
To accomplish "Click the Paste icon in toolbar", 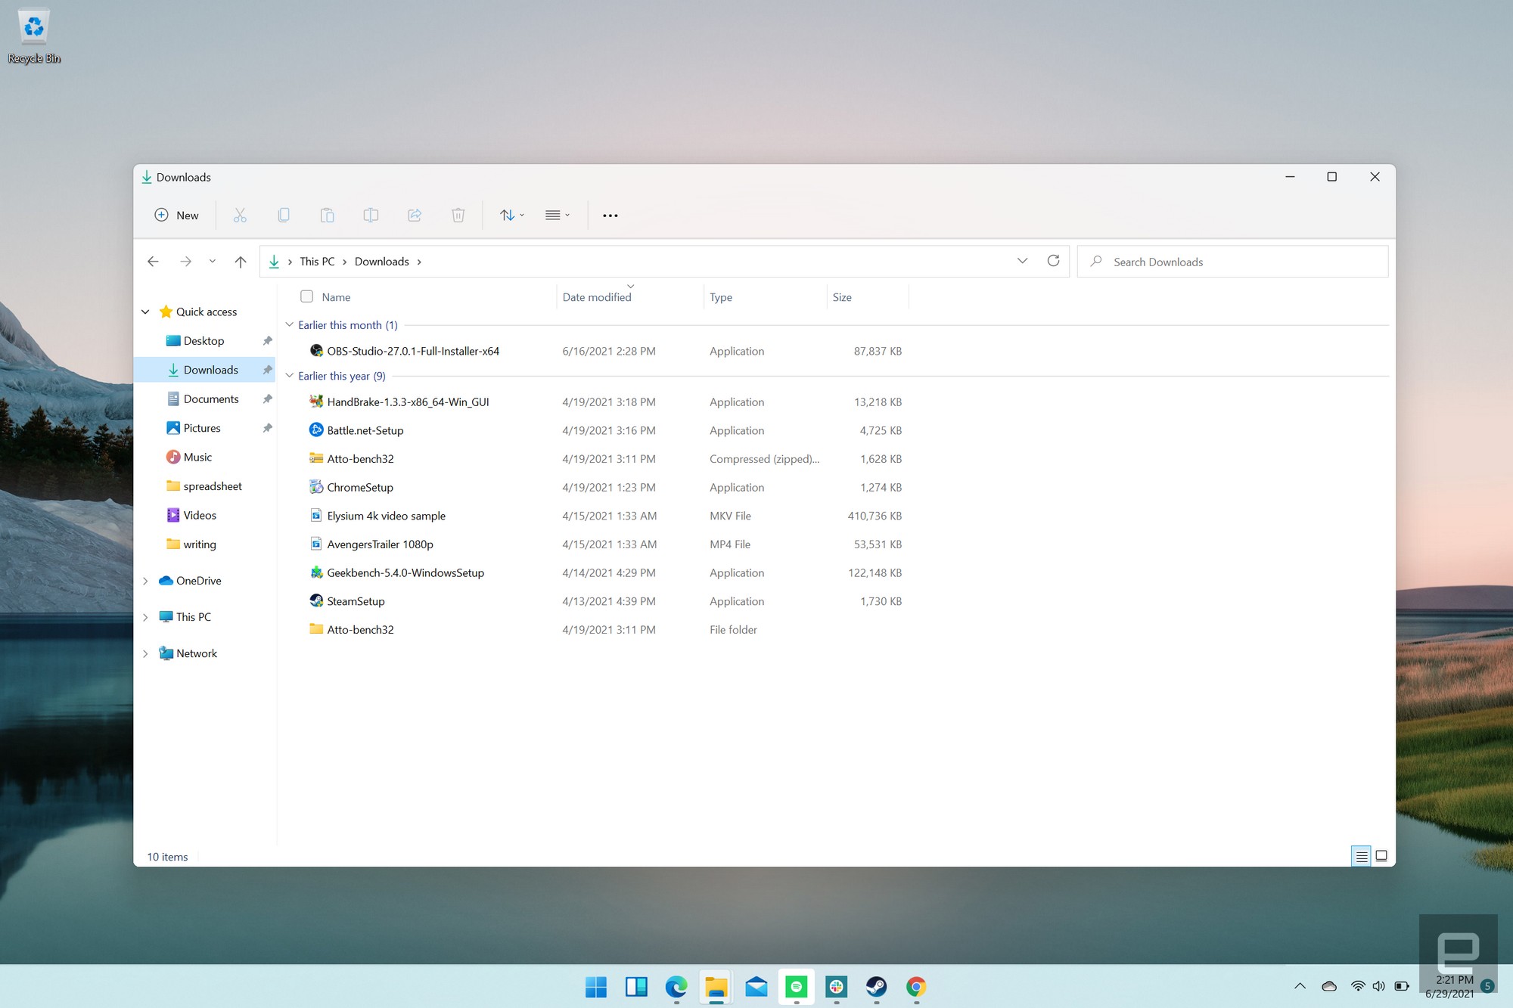I will pos(328,214).
